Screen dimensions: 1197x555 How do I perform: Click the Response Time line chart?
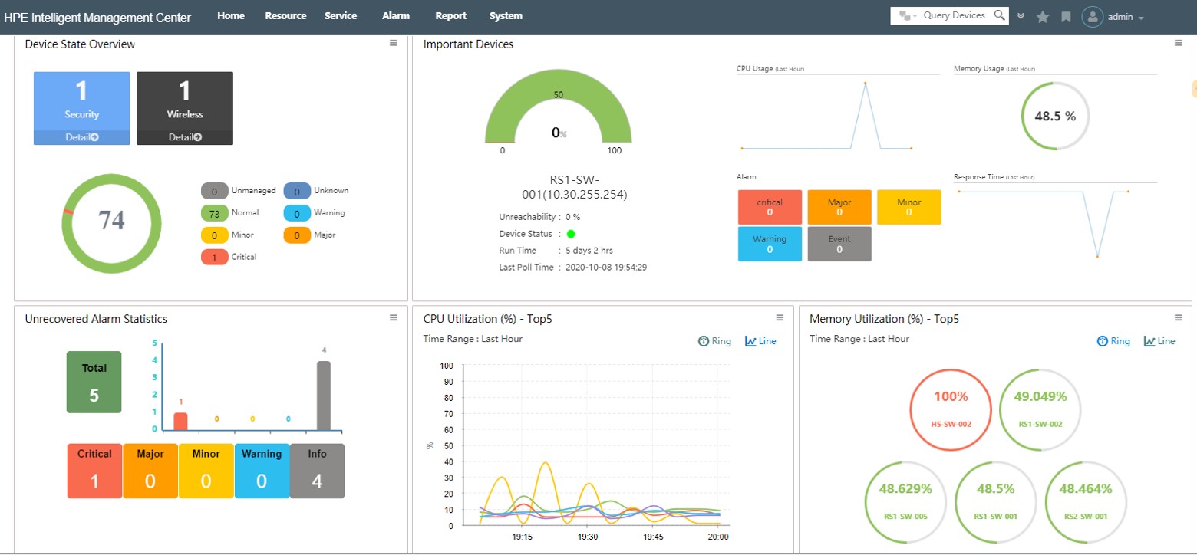point(1044,223)
